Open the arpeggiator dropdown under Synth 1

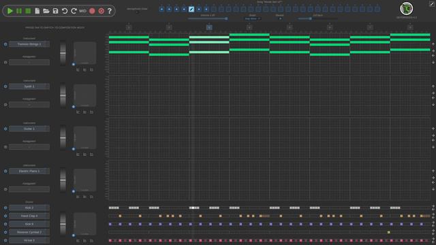click(29, 105)
